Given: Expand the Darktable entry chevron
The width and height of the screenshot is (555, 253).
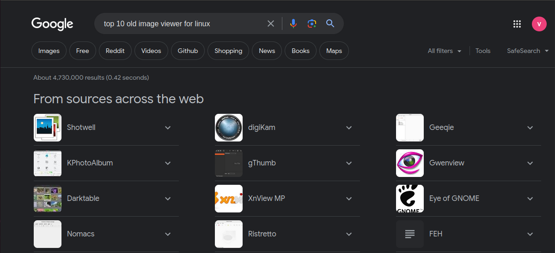Looking at the screenshot, I should (x=168, y=199).
